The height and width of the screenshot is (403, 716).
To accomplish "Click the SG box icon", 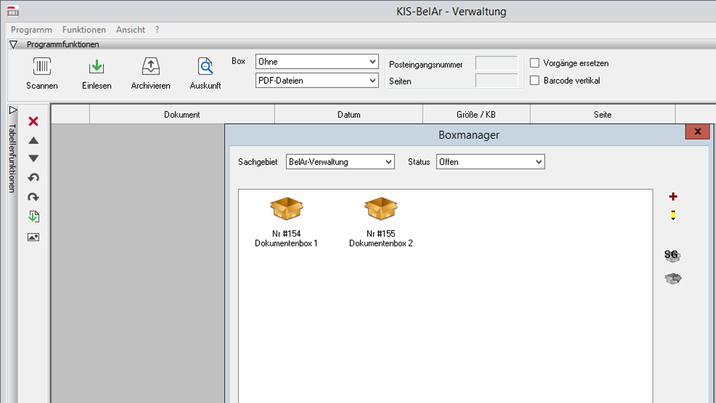I will (x=672, y=256).
